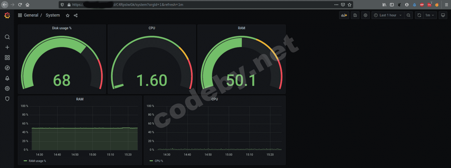Expand the Last 1 hour time picker
The image size is (451, 168).
[388, 15]
